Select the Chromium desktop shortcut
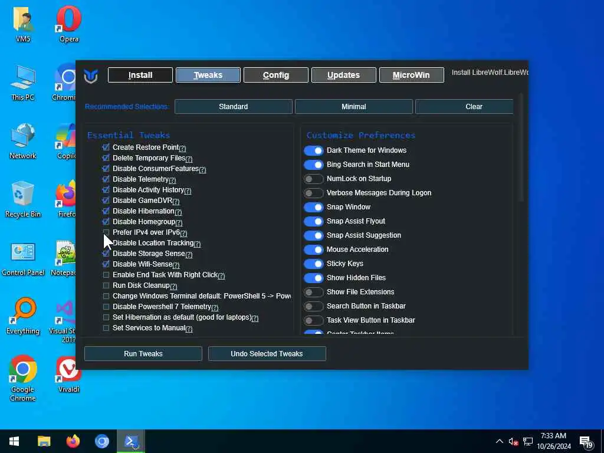Image resolution: width=604 pixels, height=453 pixels. pyautogui.click(x=65, y=83)
